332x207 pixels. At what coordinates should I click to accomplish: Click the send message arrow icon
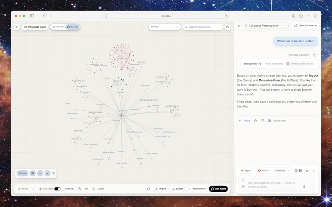311,187
